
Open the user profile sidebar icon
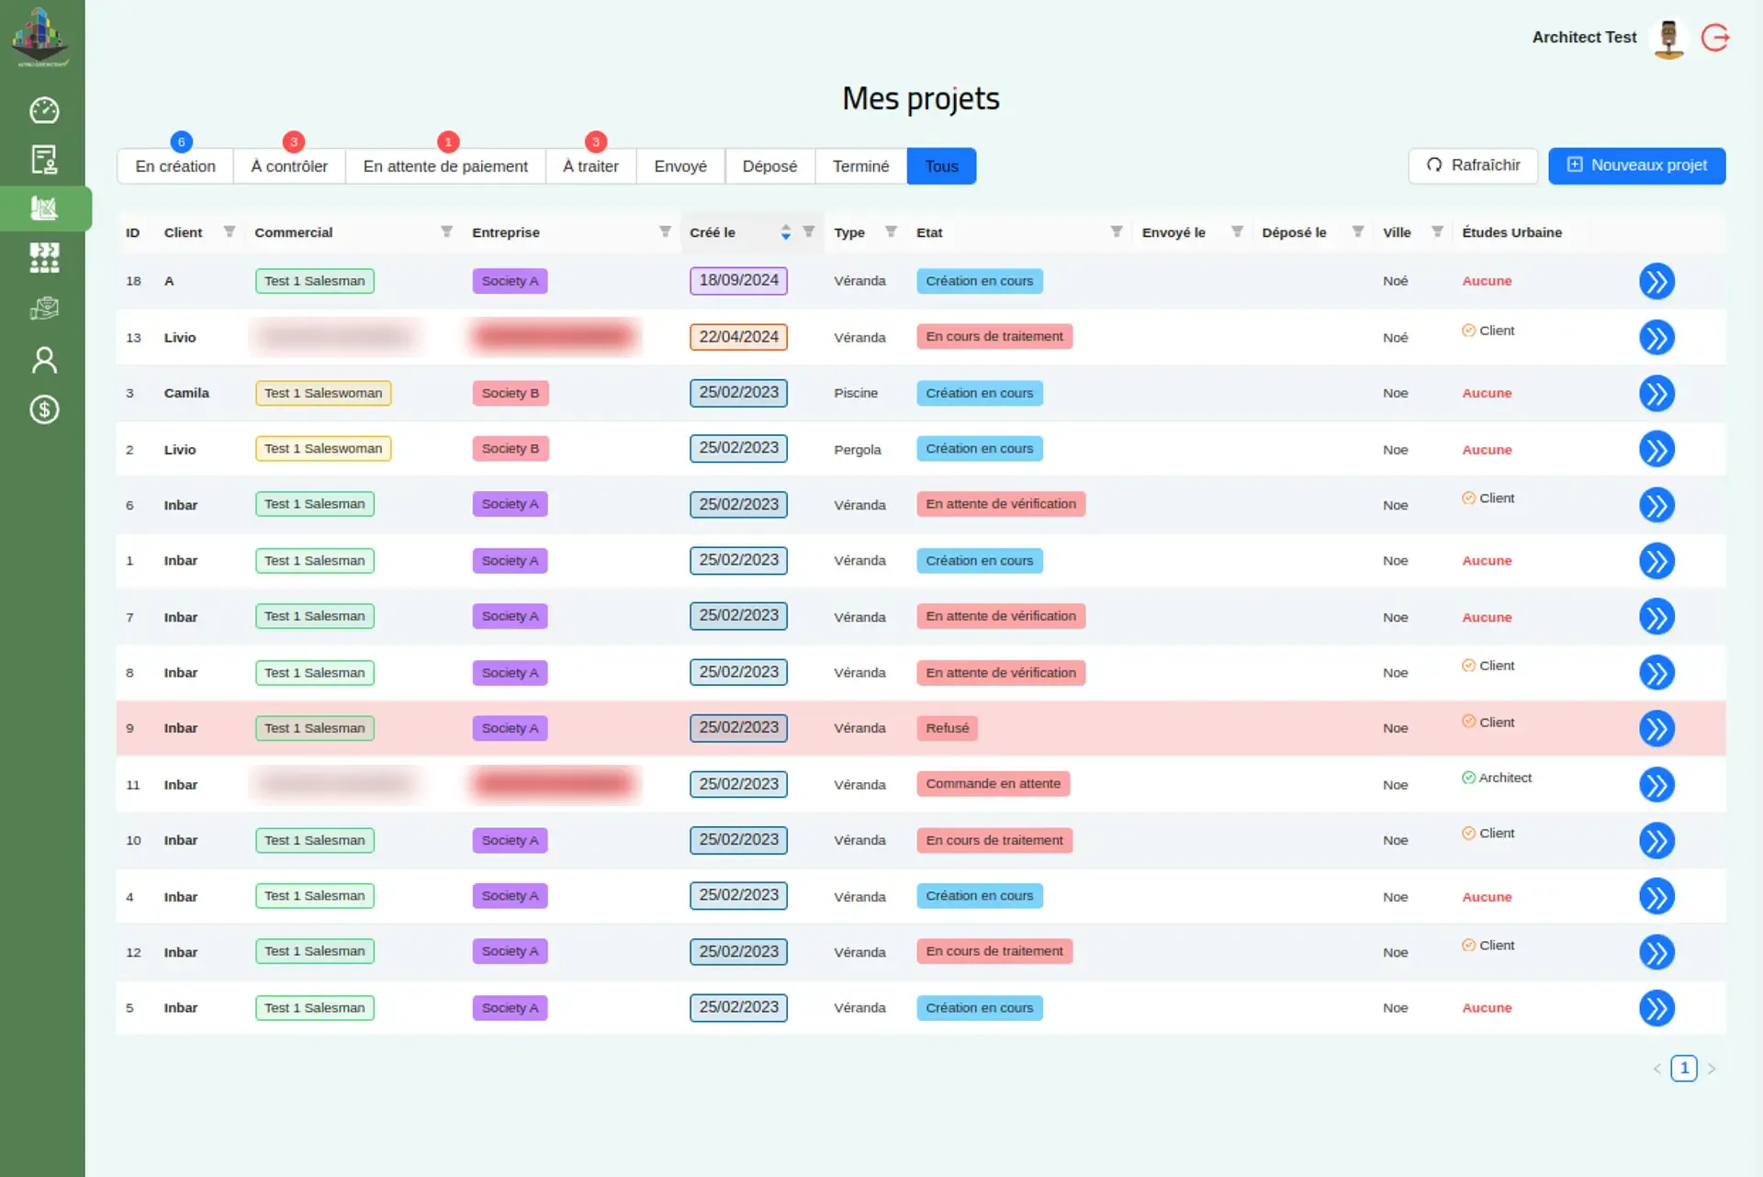coord(44,360)
